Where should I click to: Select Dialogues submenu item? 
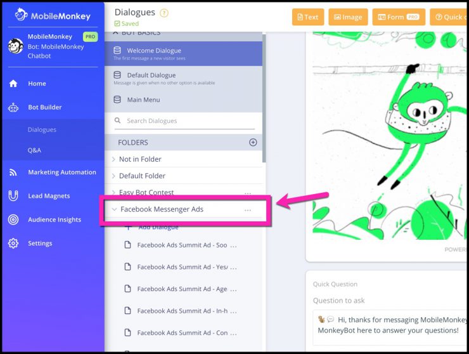coord(42,129)
